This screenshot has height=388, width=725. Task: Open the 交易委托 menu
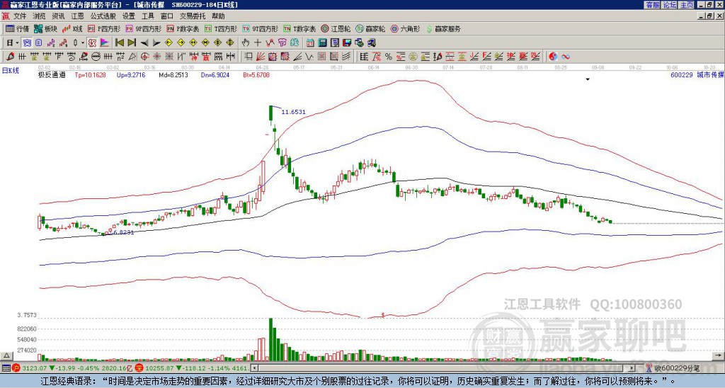[193, 16]
